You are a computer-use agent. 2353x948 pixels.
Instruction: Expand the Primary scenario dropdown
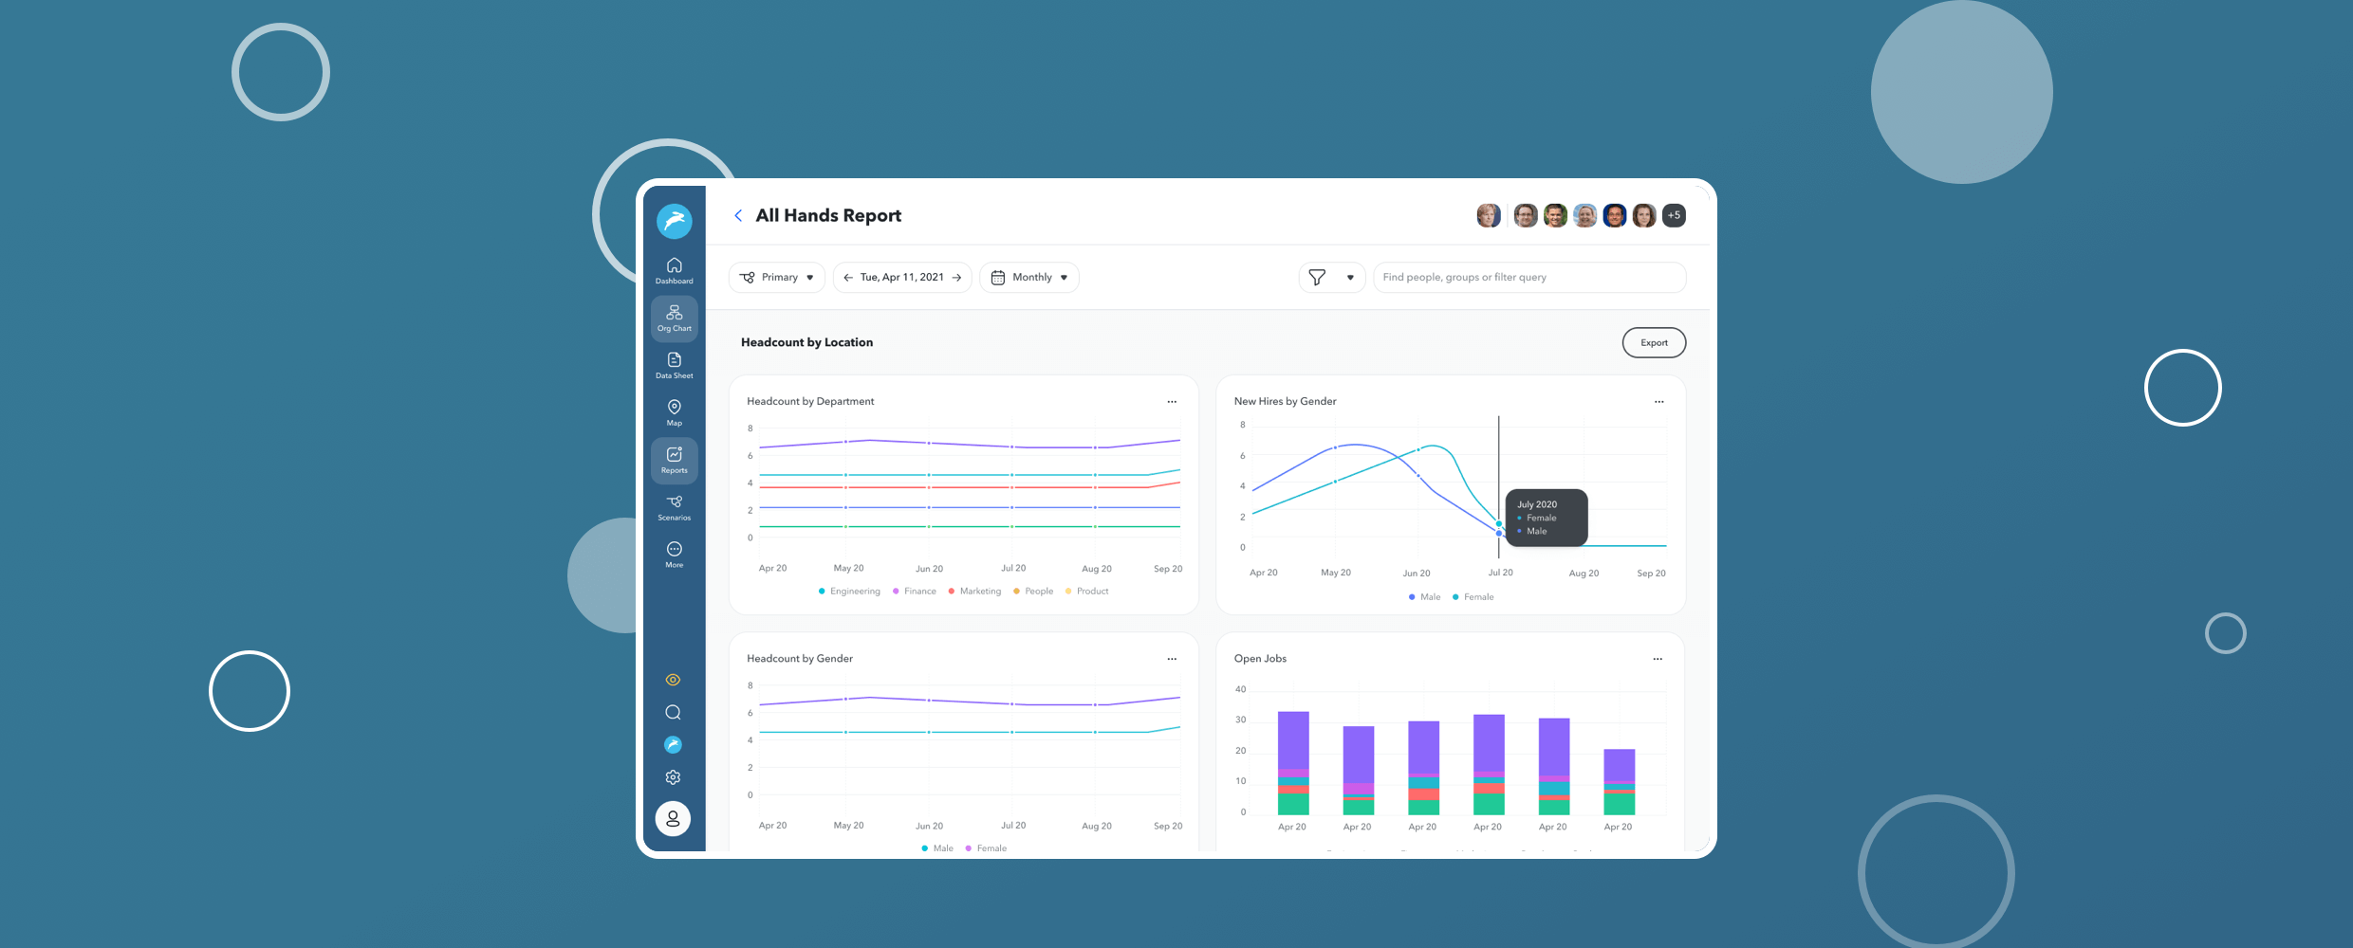click(x=777, y=278)
